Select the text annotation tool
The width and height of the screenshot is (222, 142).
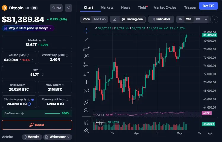tap(86, 82)
